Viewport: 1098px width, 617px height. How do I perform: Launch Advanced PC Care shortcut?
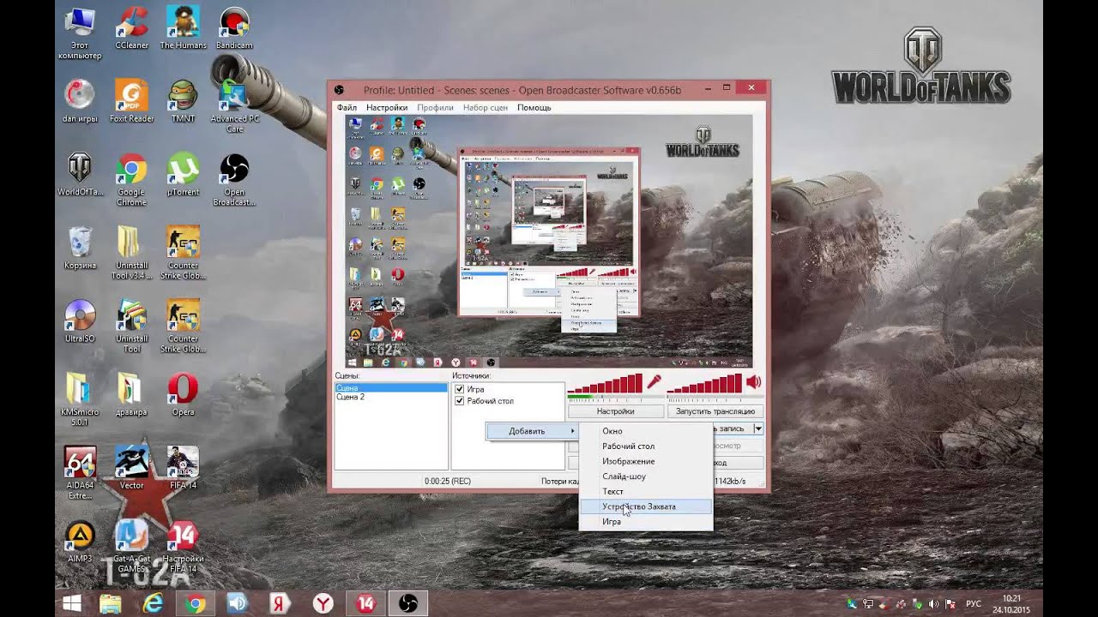click(234, 106)
